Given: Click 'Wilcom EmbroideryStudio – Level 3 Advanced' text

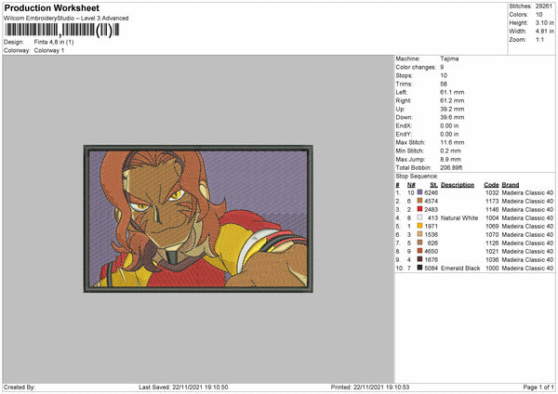Looking at the screenshot, I should pyautogui.click(x=66, y=19).
